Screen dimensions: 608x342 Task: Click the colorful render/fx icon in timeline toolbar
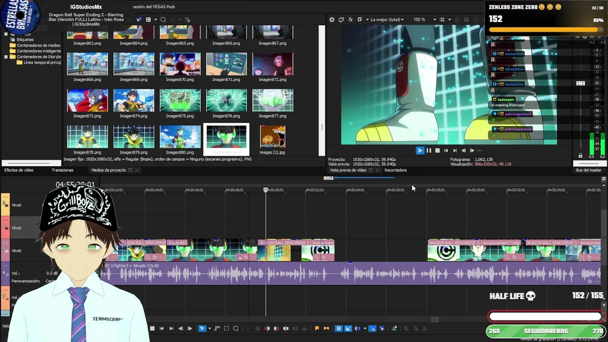coord(394,328)
